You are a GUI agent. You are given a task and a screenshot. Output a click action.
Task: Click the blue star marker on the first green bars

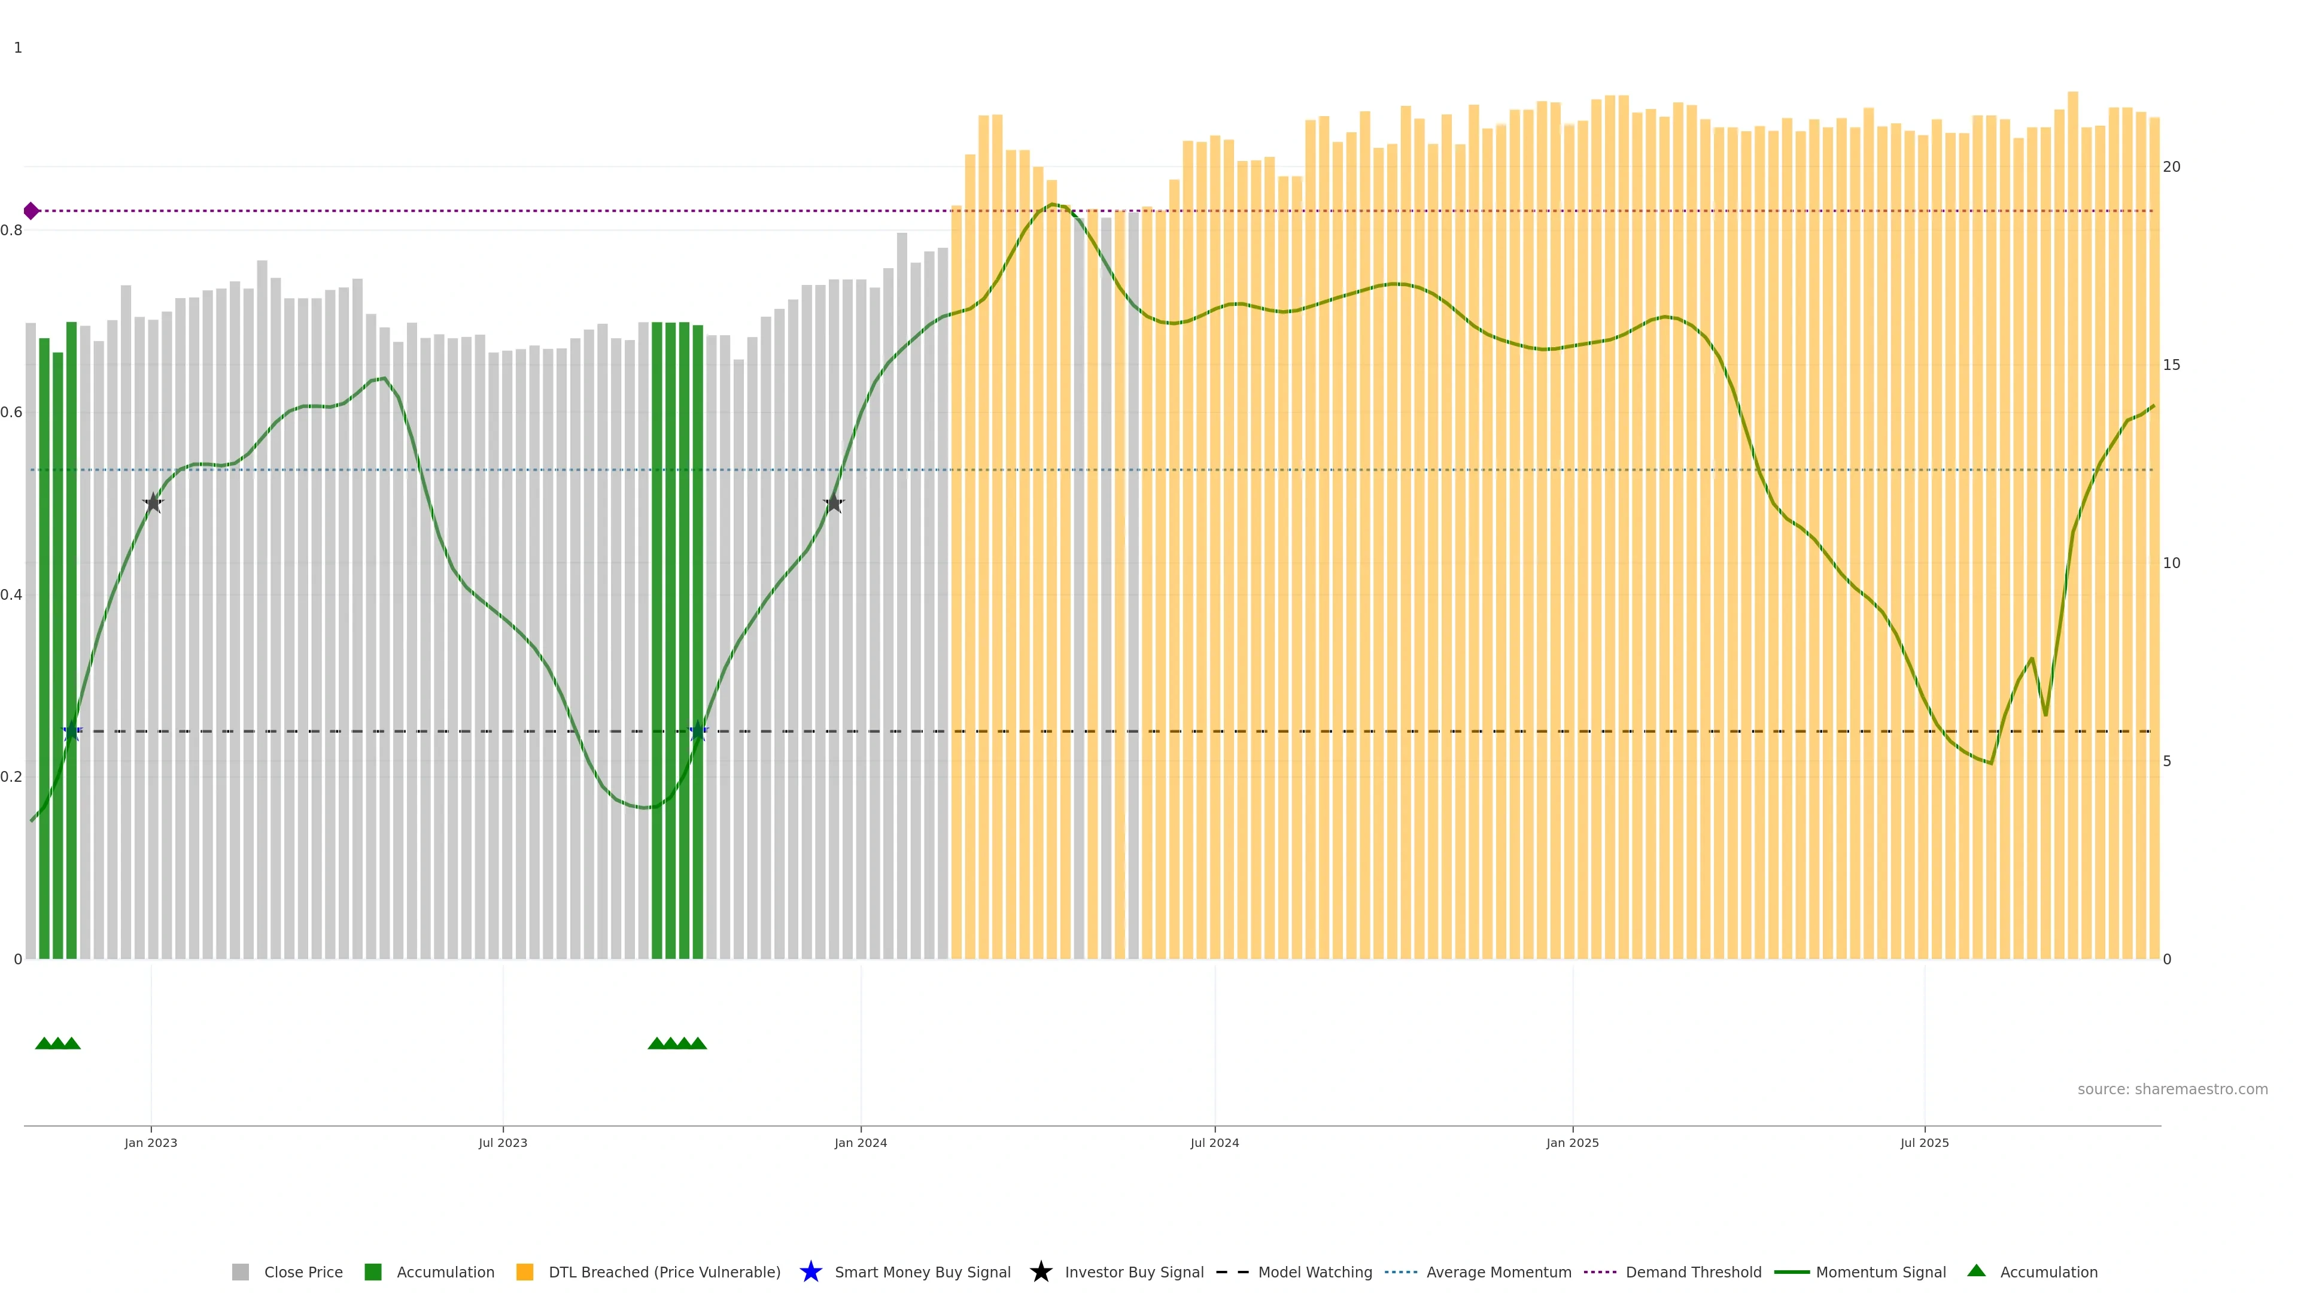(72, 732)
